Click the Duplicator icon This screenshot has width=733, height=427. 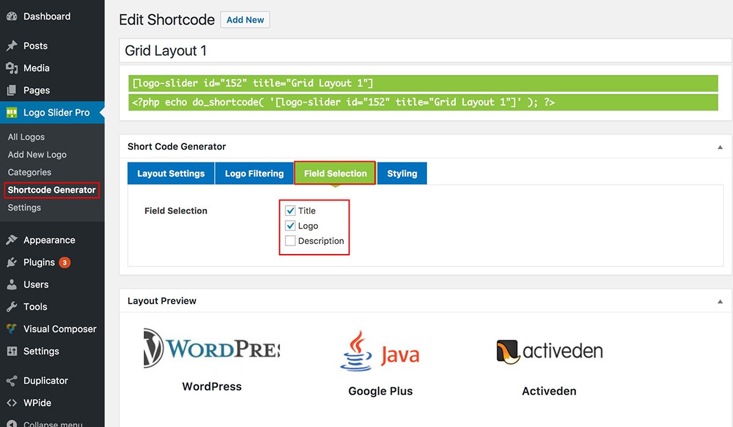(12, 381)
